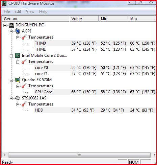
Task: Click the DONGUYEN-PC computer icon
Action: pos(11,25)
